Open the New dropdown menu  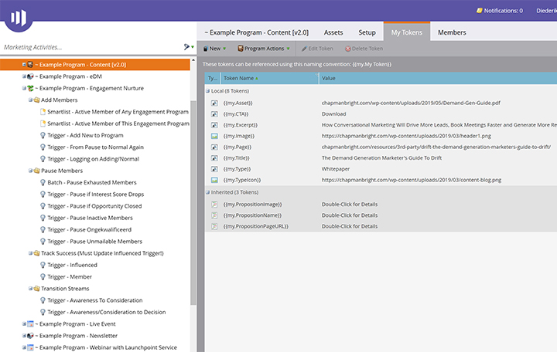214,49
